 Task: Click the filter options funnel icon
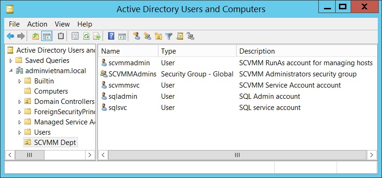coord(169,36)
